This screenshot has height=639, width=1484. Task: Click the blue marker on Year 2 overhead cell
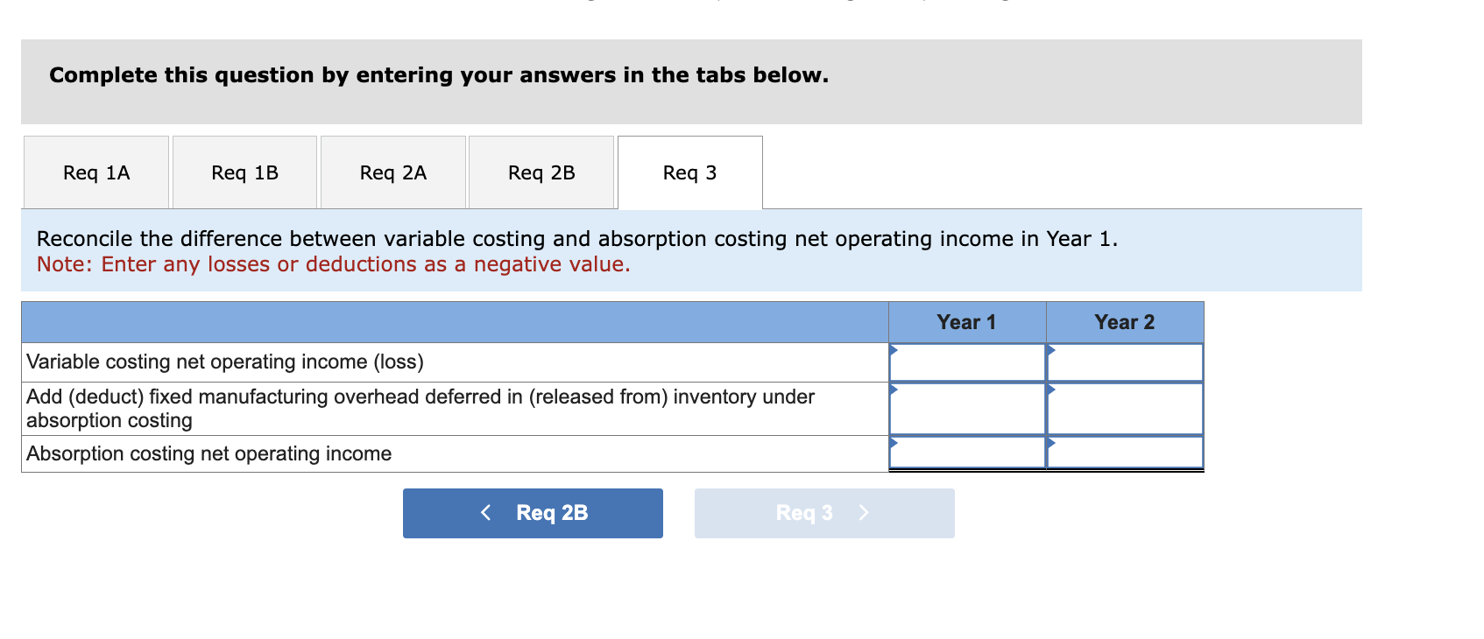tap(1051, 389)
